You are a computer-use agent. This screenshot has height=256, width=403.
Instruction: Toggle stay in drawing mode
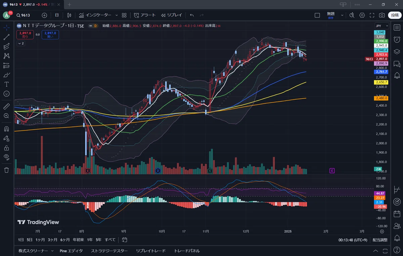[6, 138]
